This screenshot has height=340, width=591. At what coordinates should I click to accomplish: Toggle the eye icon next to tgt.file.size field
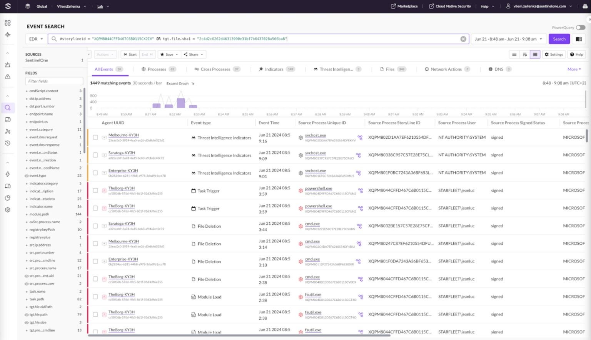coord(27,323)
